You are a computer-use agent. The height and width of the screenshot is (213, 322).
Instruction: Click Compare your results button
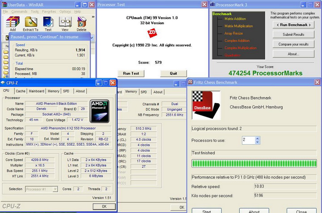(x=293, y=44)
